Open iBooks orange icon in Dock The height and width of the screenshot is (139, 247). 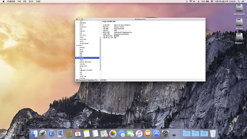(x=148, y=133)
